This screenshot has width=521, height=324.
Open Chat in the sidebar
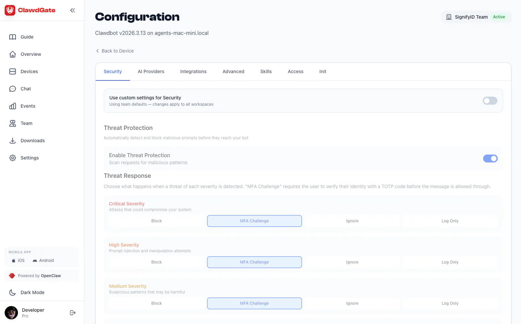[26, 89]
